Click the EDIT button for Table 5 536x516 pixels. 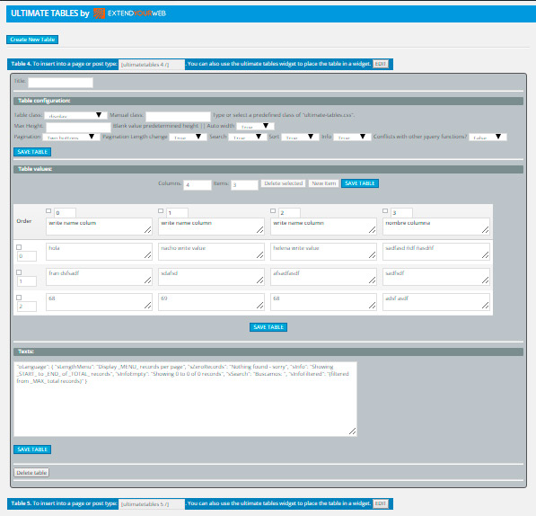click(381, 503)
